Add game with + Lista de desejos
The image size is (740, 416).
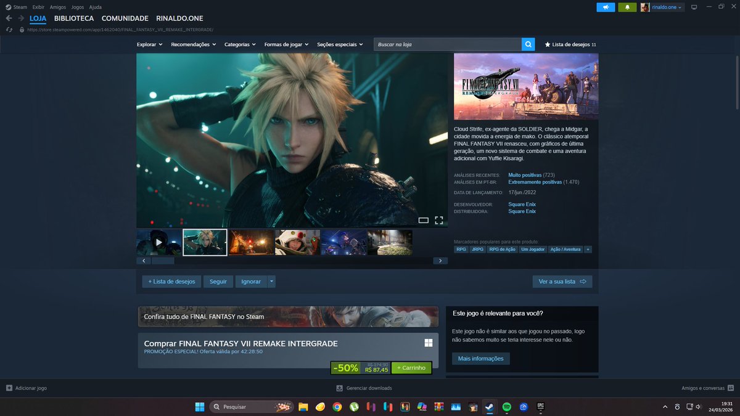click(171, 282)
